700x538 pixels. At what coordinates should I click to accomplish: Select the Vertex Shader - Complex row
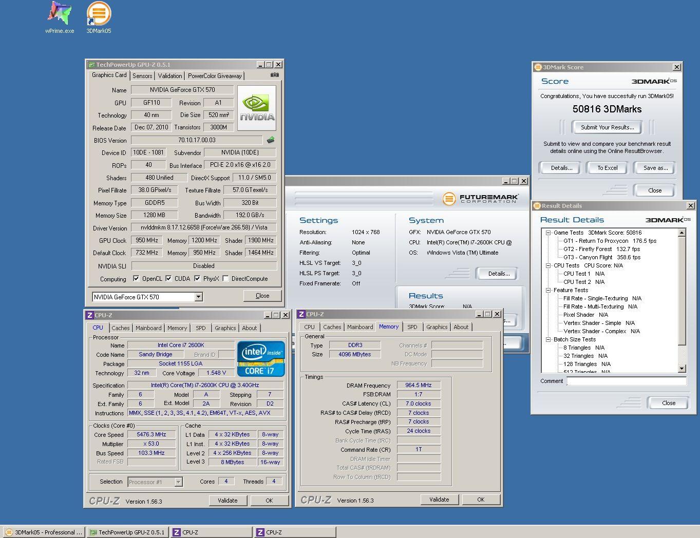click(x=601, y=331)
